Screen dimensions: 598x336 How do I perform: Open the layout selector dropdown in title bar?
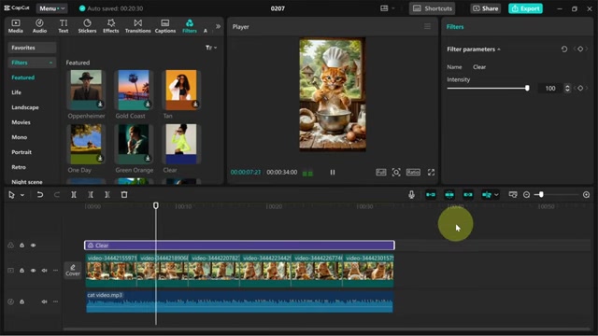387,8
